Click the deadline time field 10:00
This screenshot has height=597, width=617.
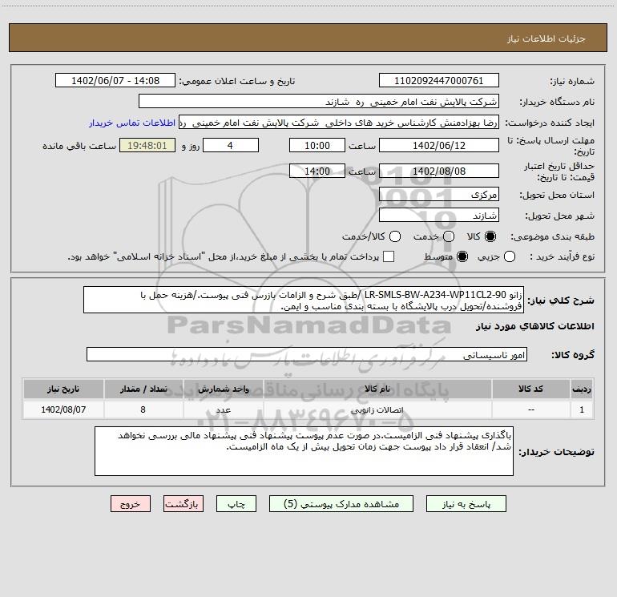click(x=317, y=146)
